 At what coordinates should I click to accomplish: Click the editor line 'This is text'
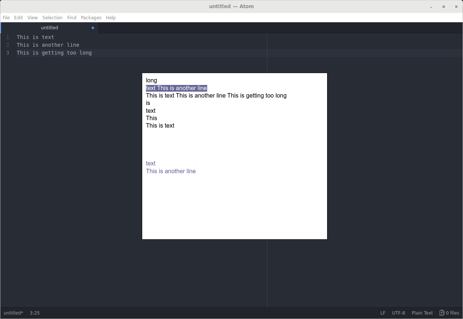pyautogui.click(x=35, y=37)
